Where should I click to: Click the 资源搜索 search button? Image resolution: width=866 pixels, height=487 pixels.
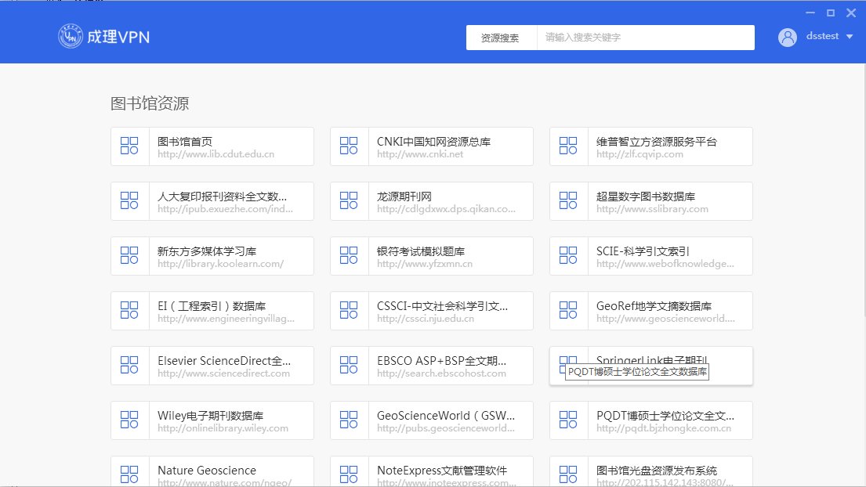click(x=501, y=38)
